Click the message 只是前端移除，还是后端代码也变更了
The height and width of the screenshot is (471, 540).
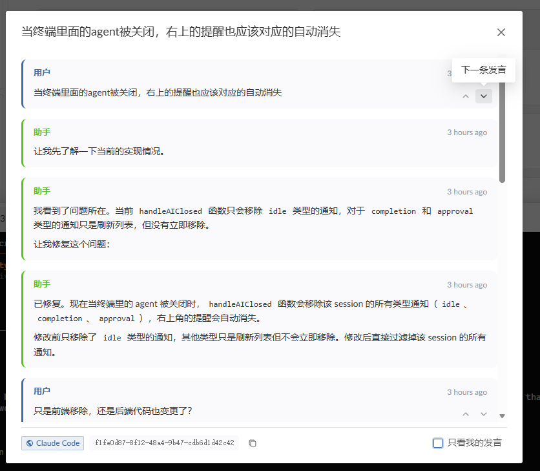(112, 411)
